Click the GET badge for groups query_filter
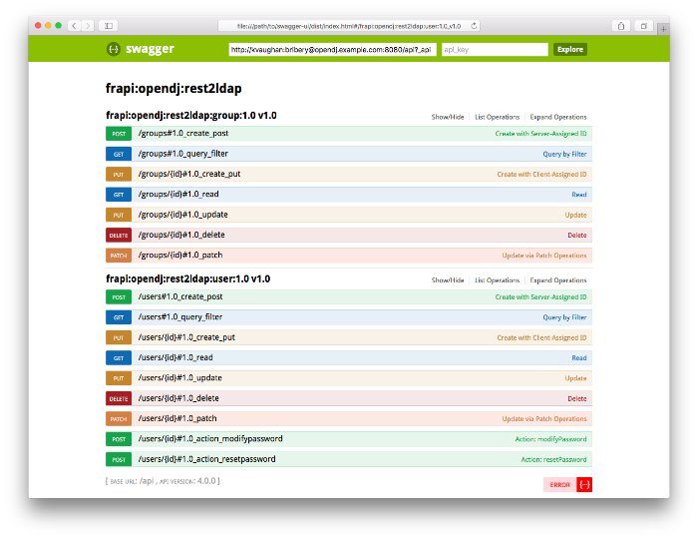This screenshot has height=539, width=698. tap(119, 154)
